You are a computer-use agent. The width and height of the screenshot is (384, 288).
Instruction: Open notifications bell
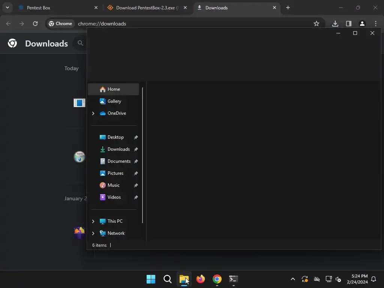point(374,279)
